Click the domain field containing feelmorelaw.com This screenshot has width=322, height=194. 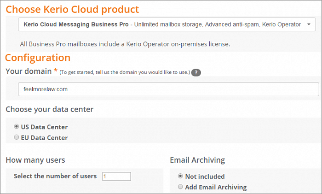click(168, 89)
